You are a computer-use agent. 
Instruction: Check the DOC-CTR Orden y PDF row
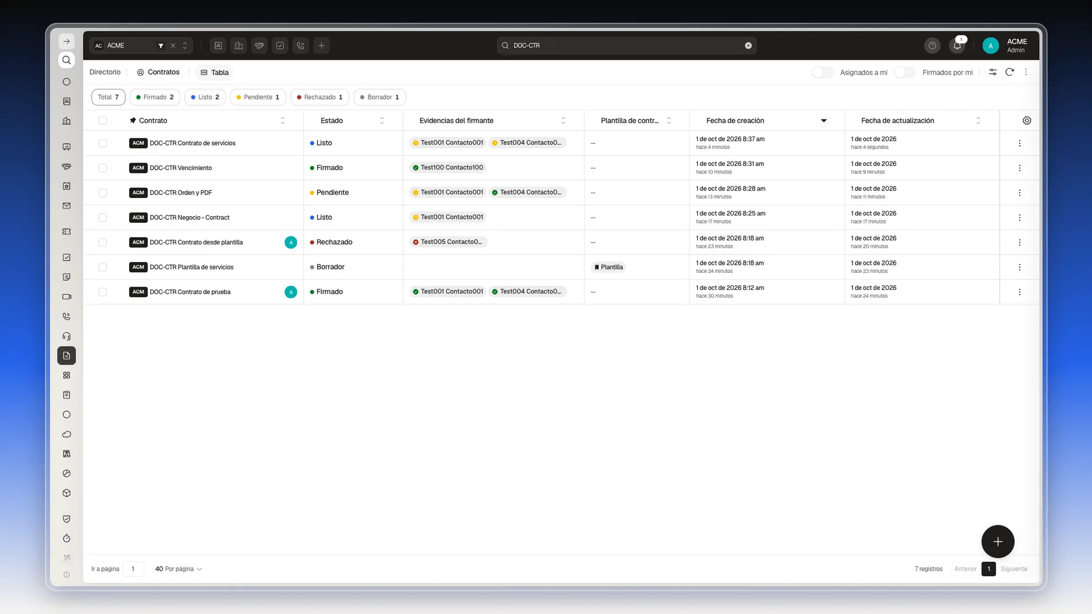(x=102, y=193)
